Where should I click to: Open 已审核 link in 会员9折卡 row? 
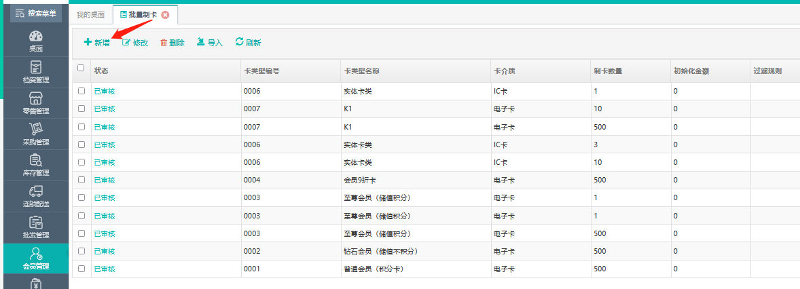click(105, 180)
